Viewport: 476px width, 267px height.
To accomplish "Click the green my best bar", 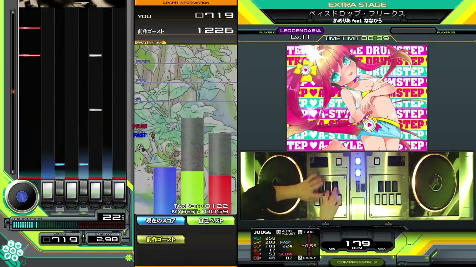I will pos(192,192).
